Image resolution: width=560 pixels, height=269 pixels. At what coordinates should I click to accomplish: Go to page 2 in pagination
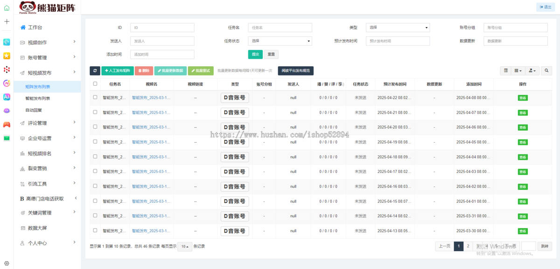(x=468, y=246)
